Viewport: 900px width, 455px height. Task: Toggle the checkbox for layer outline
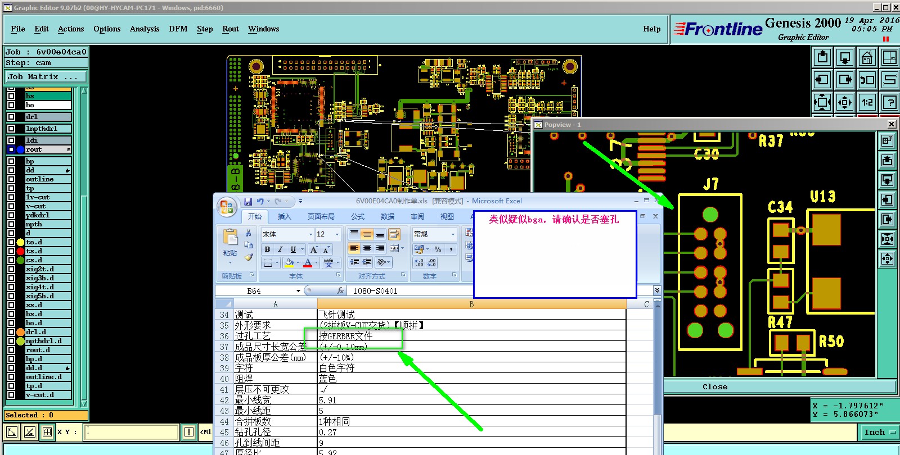point(11,179)
